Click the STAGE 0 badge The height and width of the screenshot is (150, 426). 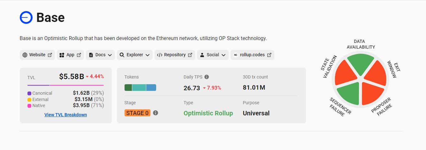click(x=137, y=113)
